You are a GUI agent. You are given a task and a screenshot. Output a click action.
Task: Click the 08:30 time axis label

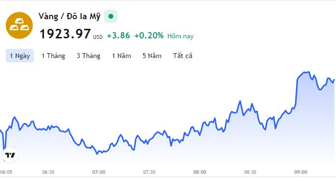click(x=250, y=172)
